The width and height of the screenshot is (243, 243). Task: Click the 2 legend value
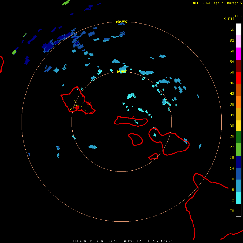(233, 200)
